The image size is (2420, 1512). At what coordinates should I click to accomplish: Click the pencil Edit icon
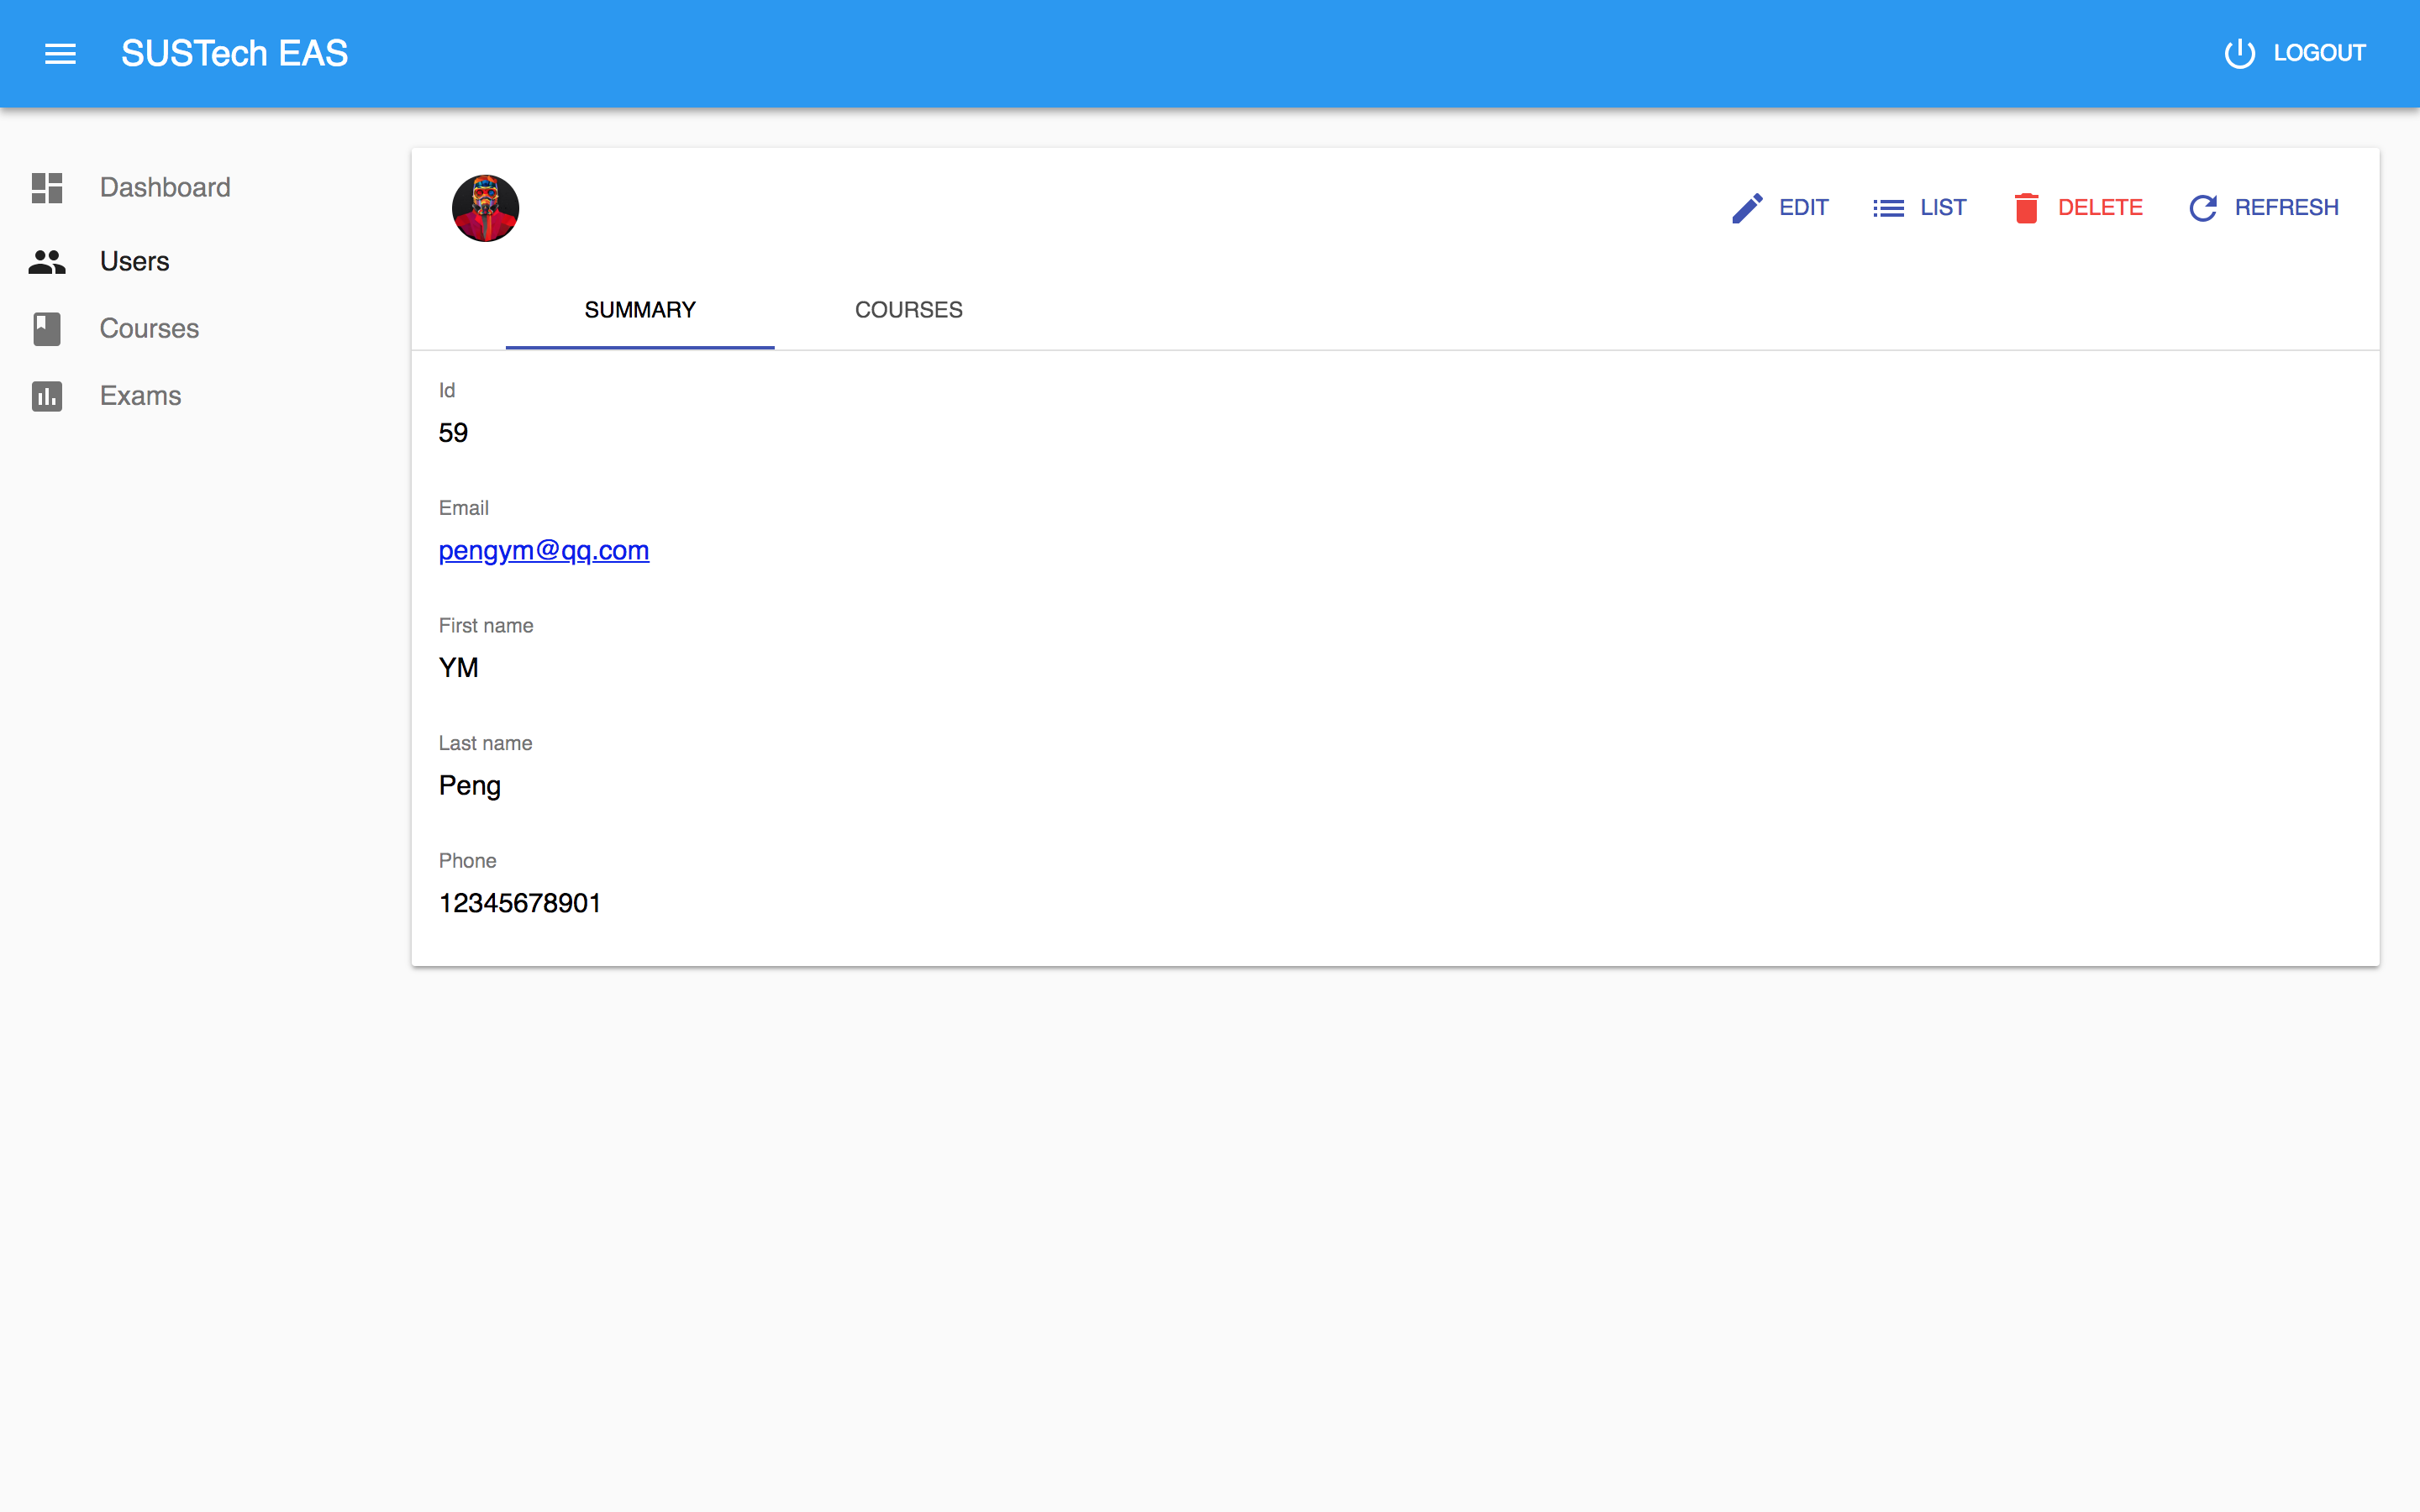[x=1746, y=208]
